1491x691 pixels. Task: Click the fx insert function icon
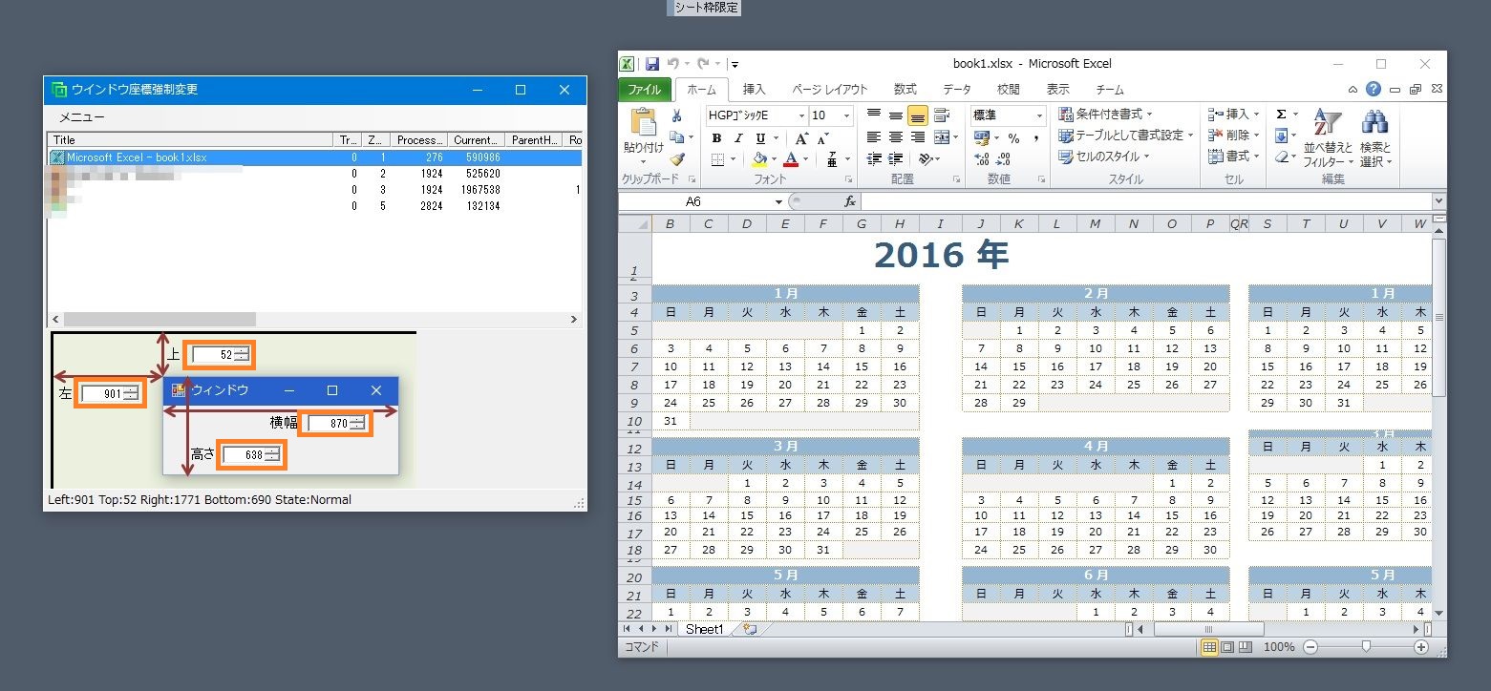(850, 201)
